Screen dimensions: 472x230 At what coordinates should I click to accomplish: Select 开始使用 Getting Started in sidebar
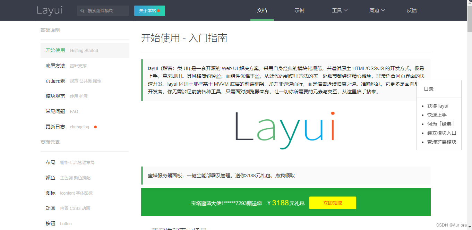pyautogui.click(x=85, y=50)
